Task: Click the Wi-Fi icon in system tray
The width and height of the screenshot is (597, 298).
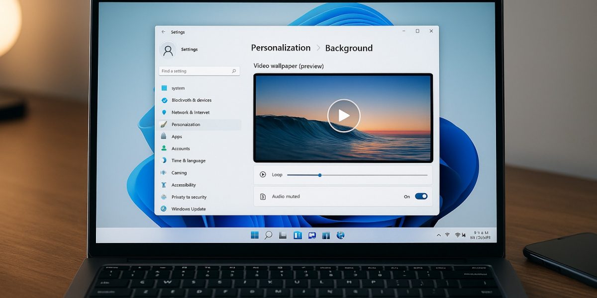Action: pos(447,234)
